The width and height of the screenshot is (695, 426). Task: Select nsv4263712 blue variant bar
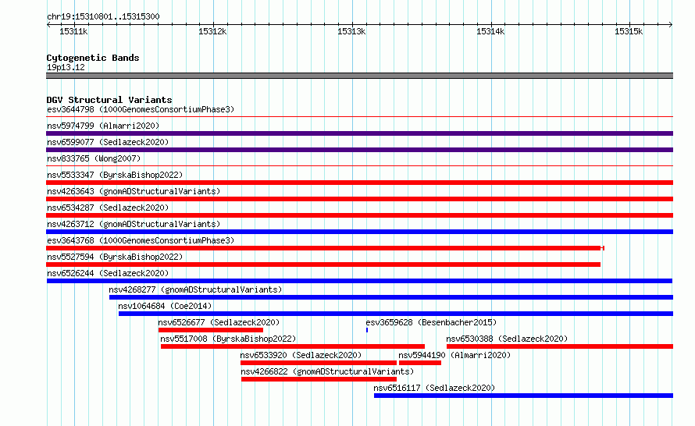click(x=359, y=232)
